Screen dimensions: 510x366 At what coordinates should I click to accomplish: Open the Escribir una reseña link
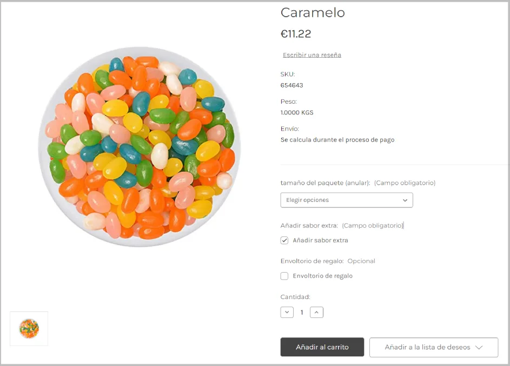pos(312,55)
